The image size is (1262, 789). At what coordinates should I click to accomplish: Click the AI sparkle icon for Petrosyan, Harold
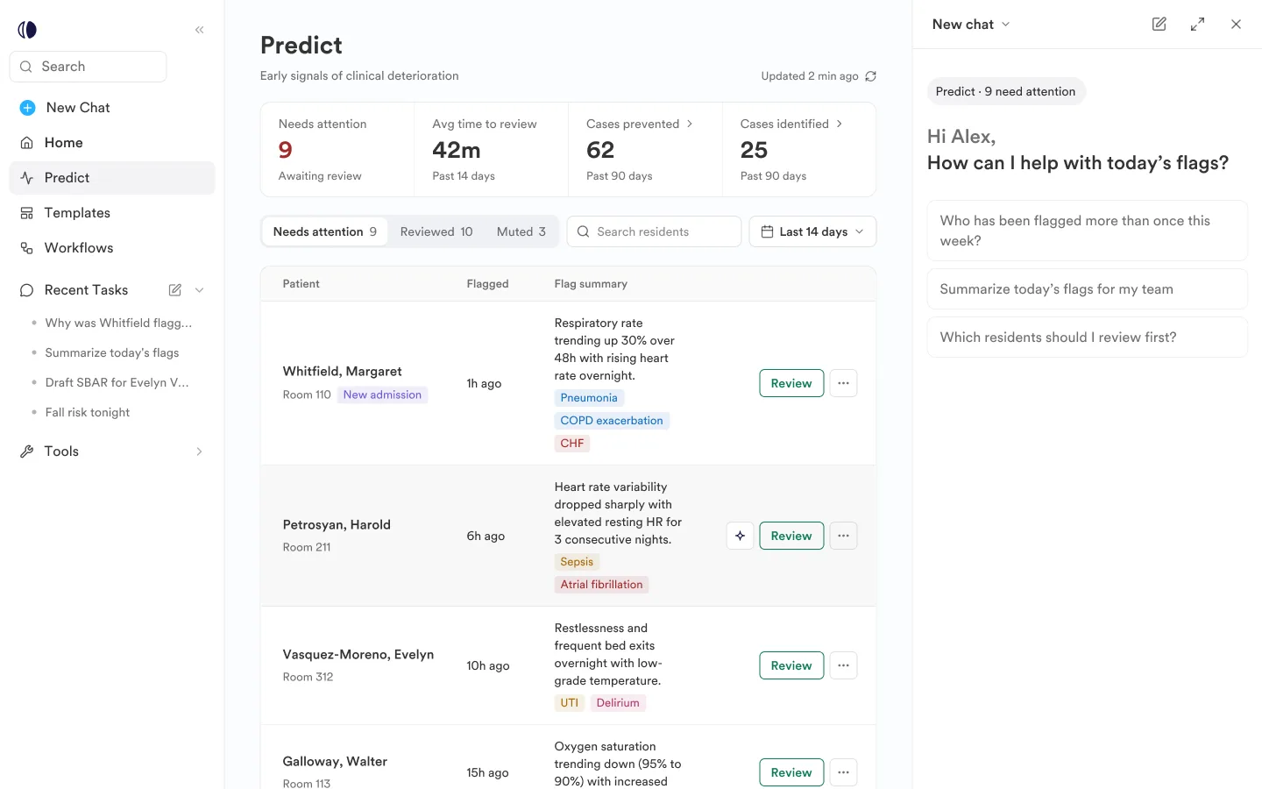(741, 536)
